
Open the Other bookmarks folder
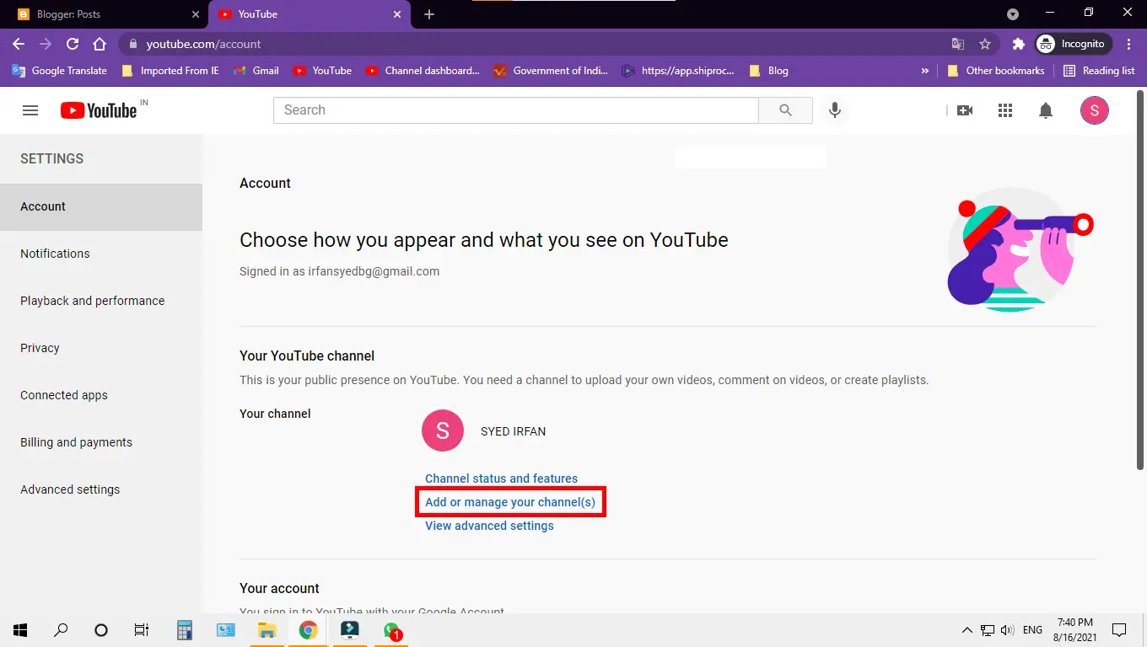coord(996,71)
